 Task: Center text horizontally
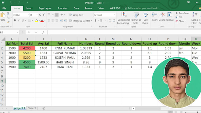pos(53,20)
